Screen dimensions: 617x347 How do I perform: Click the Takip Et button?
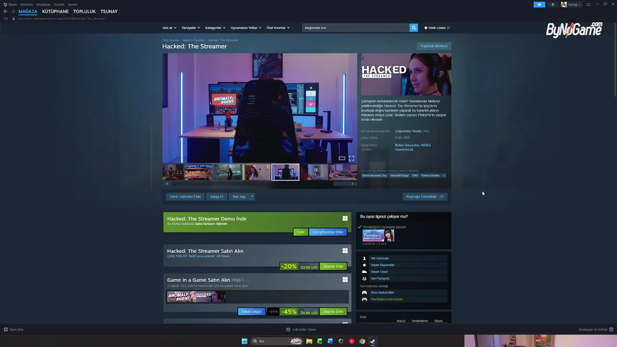click(x=216, y=197)
